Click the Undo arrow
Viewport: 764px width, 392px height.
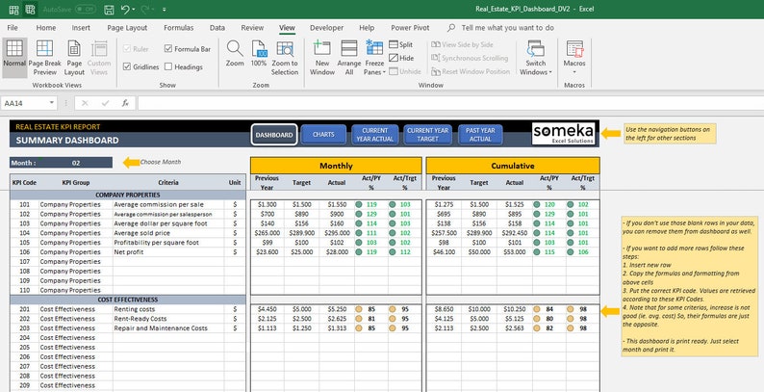125,10
